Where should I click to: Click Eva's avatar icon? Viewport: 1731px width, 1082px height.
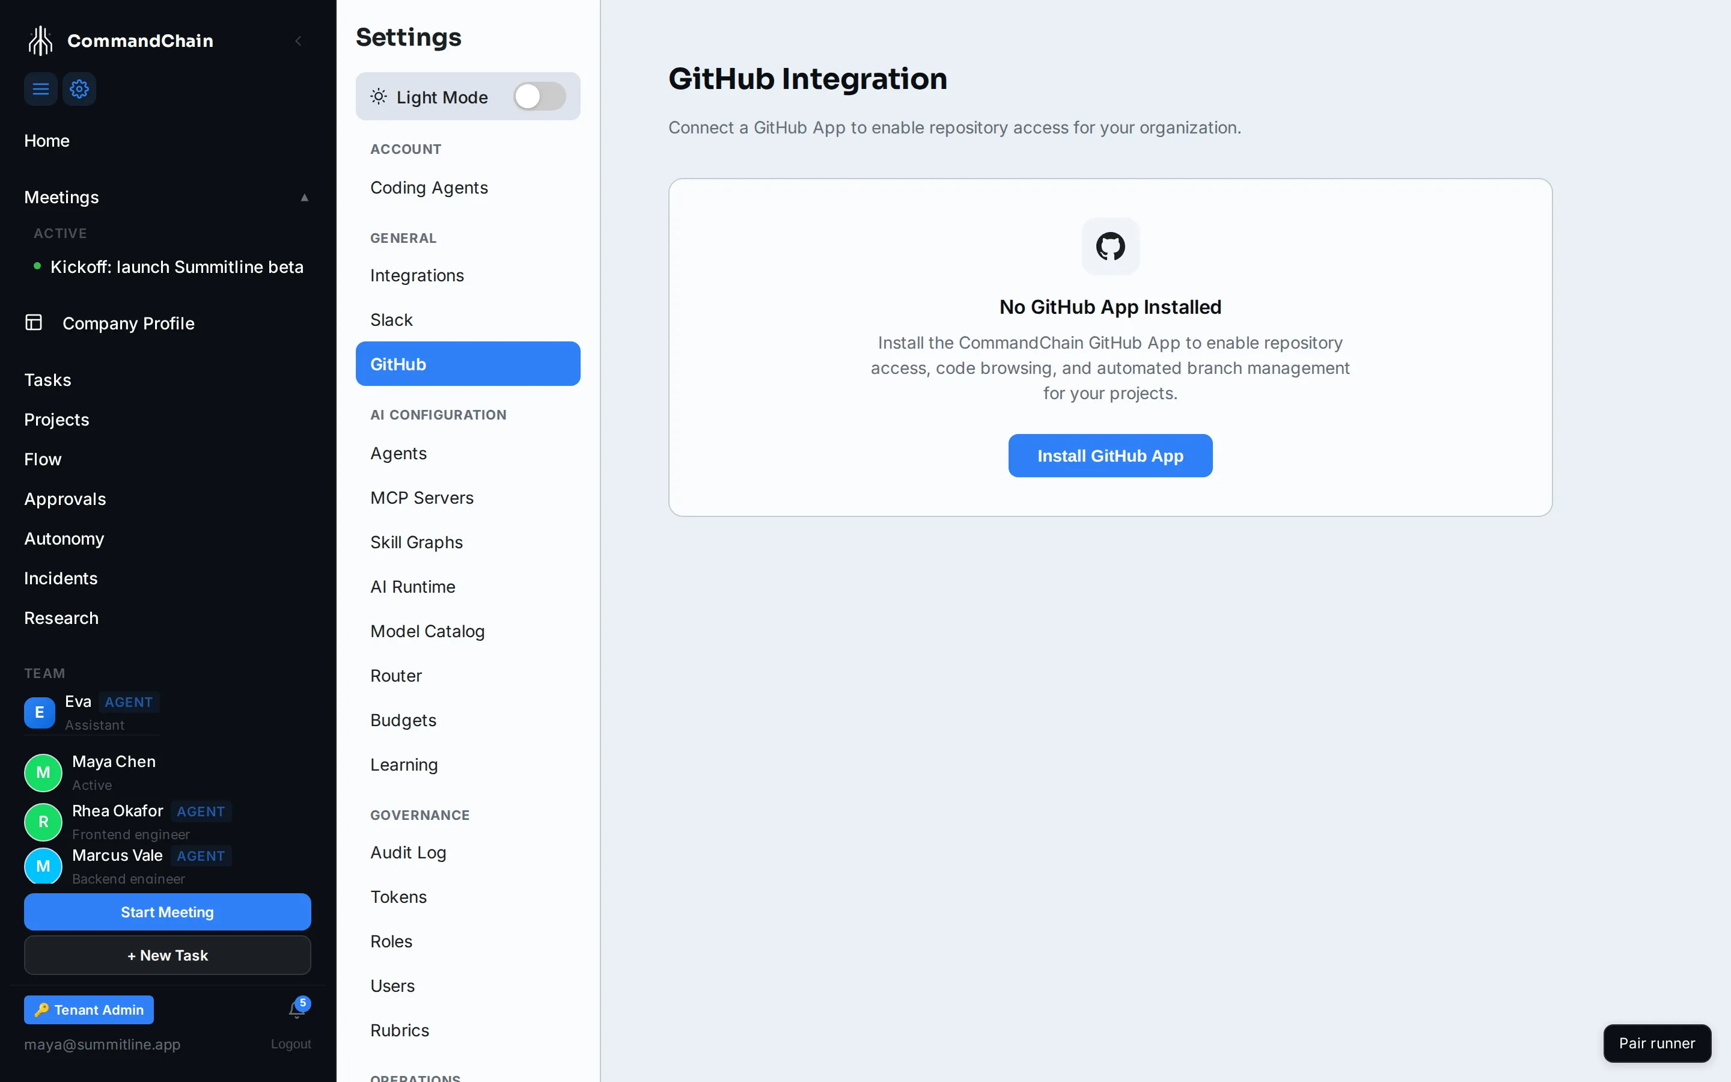pos(39,713)
